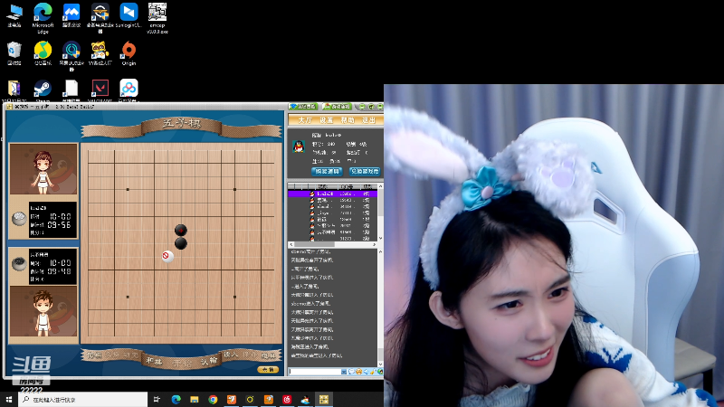The height and width of the screenshot is (407, 724).
Task: Click the female player avatar
Action: (43, 169)
